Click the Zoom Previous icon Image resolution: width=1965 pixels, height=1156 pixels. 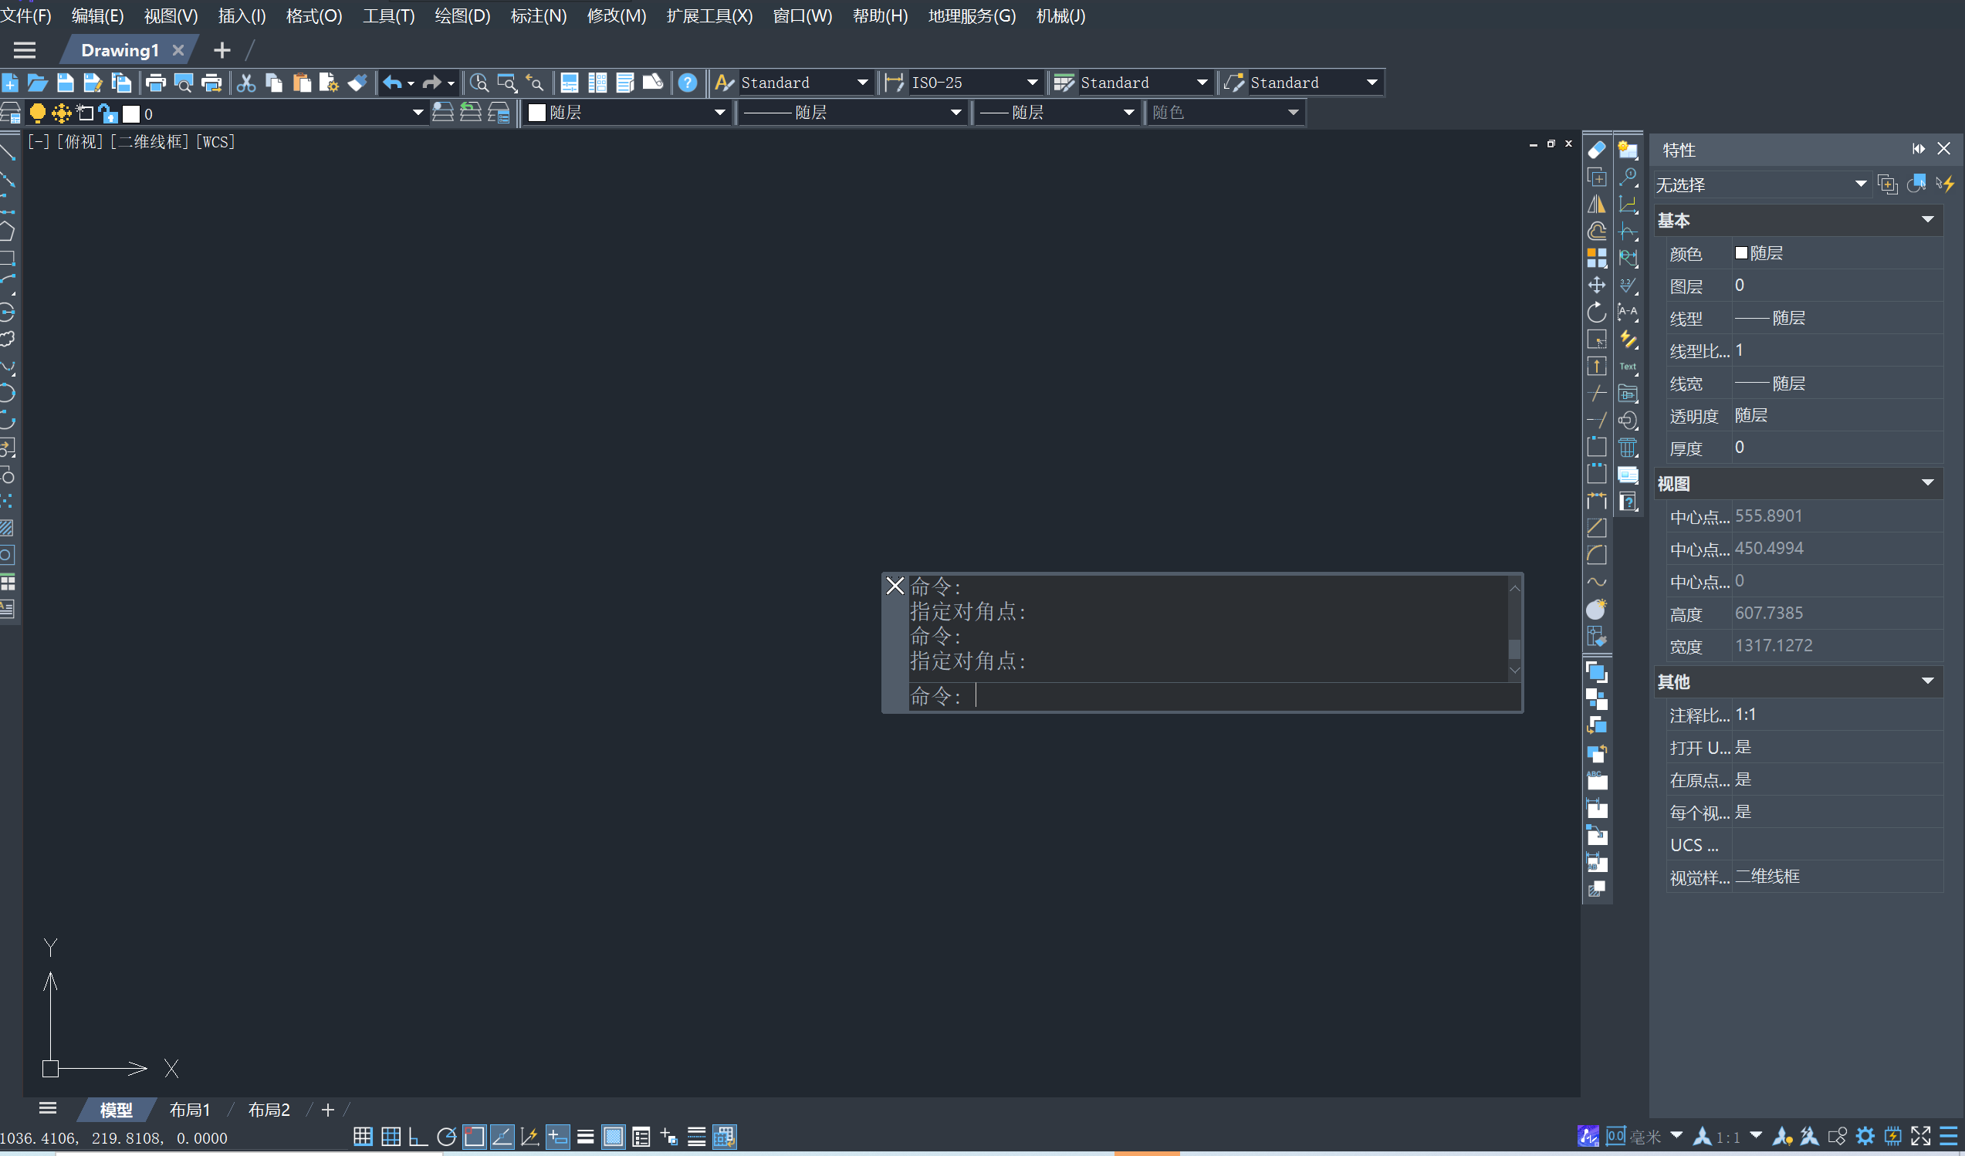coord(535,83)
